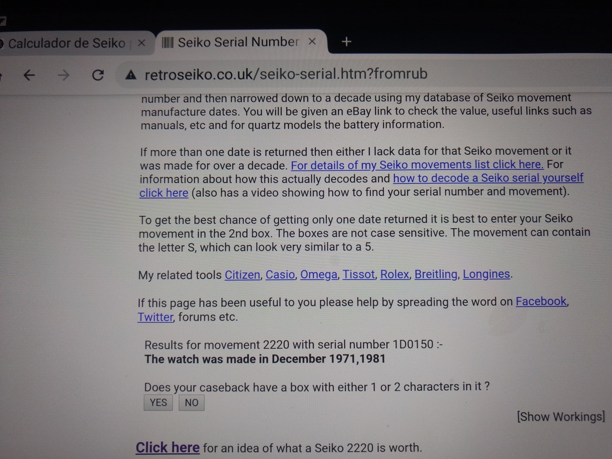This screenshot has height=459, width=612.
Task: Open the Omega related tool link
Action: [318, 274]
